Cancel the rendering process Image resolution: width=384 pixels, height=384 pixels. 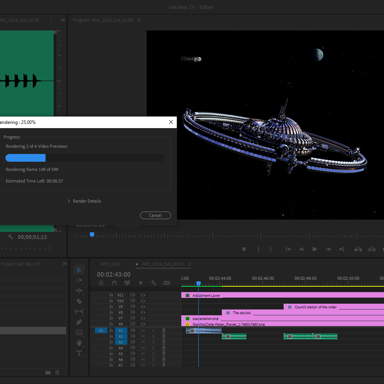pyautogui.click(x=156, y=215)
